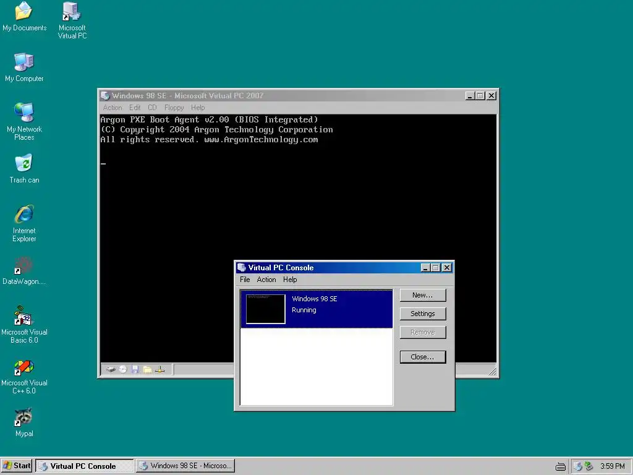Open the Help menu of the Windows 98 SE window
Viewport: 633px width, 475px height.
pyautogui.click(x=198, y=108)
